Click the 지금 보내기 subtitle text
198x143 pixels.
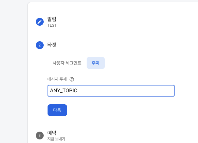56,139
